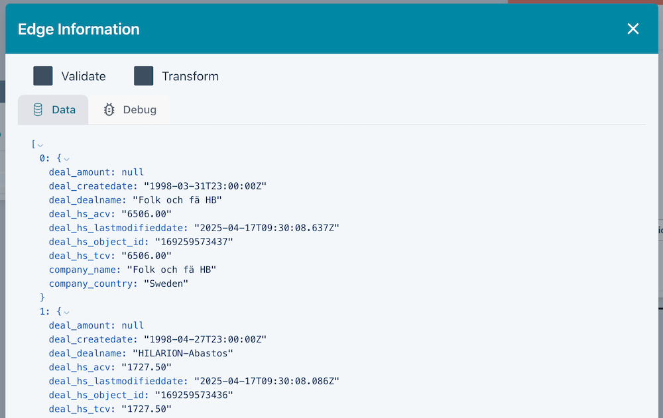
Task: Click the null deal_amount in record 0
Action: coord(133,172)
